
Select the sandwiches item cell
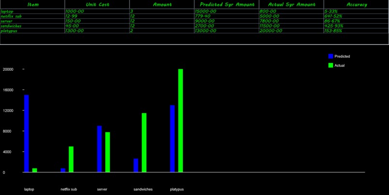(x=32, y=26)
